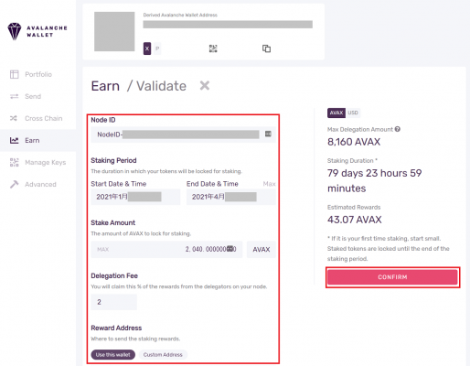Click the icon inside the Node ID field
The width and height of the screenshot is (470, 366).
pos(268,134)
